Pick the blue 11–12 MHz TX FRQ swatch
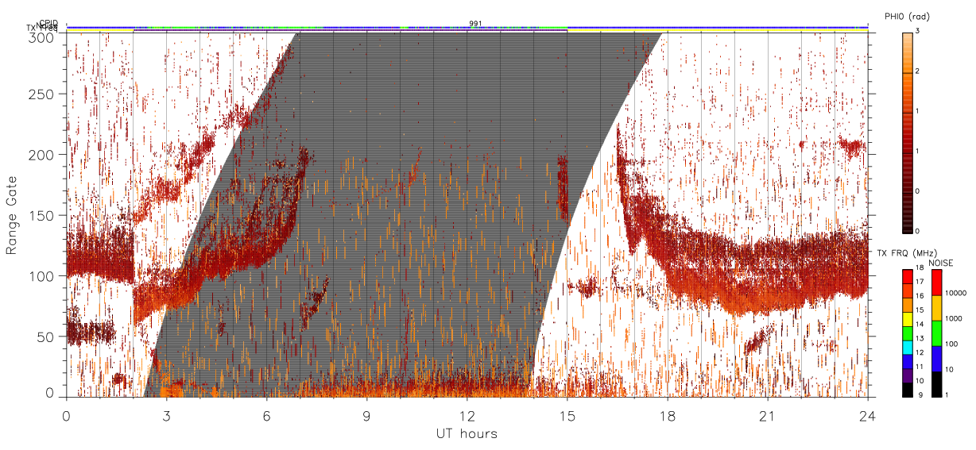976x450 pixels. 907,360
